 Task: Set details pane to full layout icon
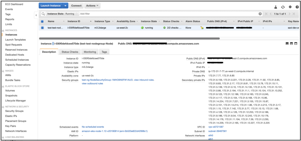[296, 44]
